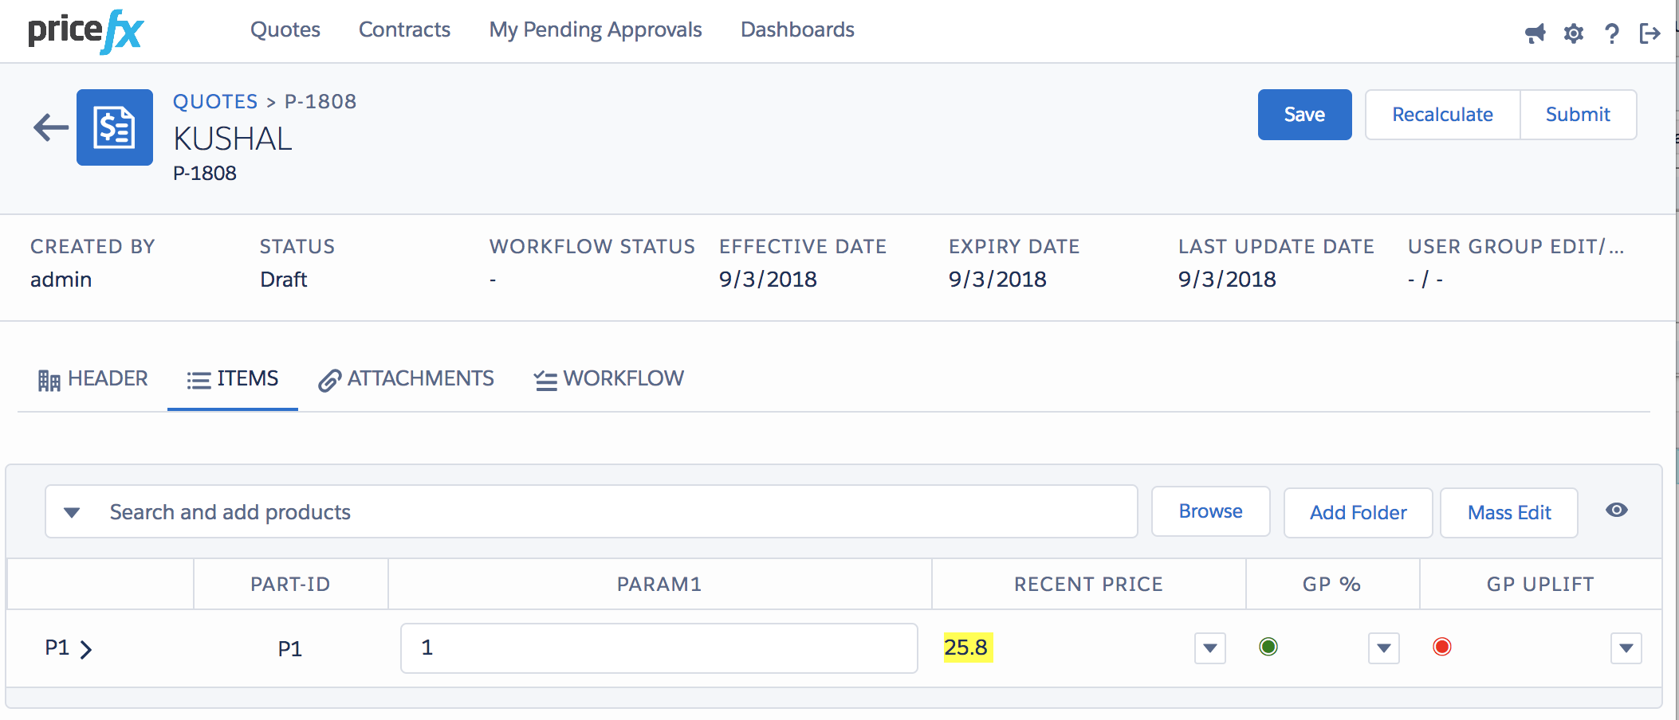
Task: Select the red GP Uplift indicator
Action: [x=1441, y=647]
